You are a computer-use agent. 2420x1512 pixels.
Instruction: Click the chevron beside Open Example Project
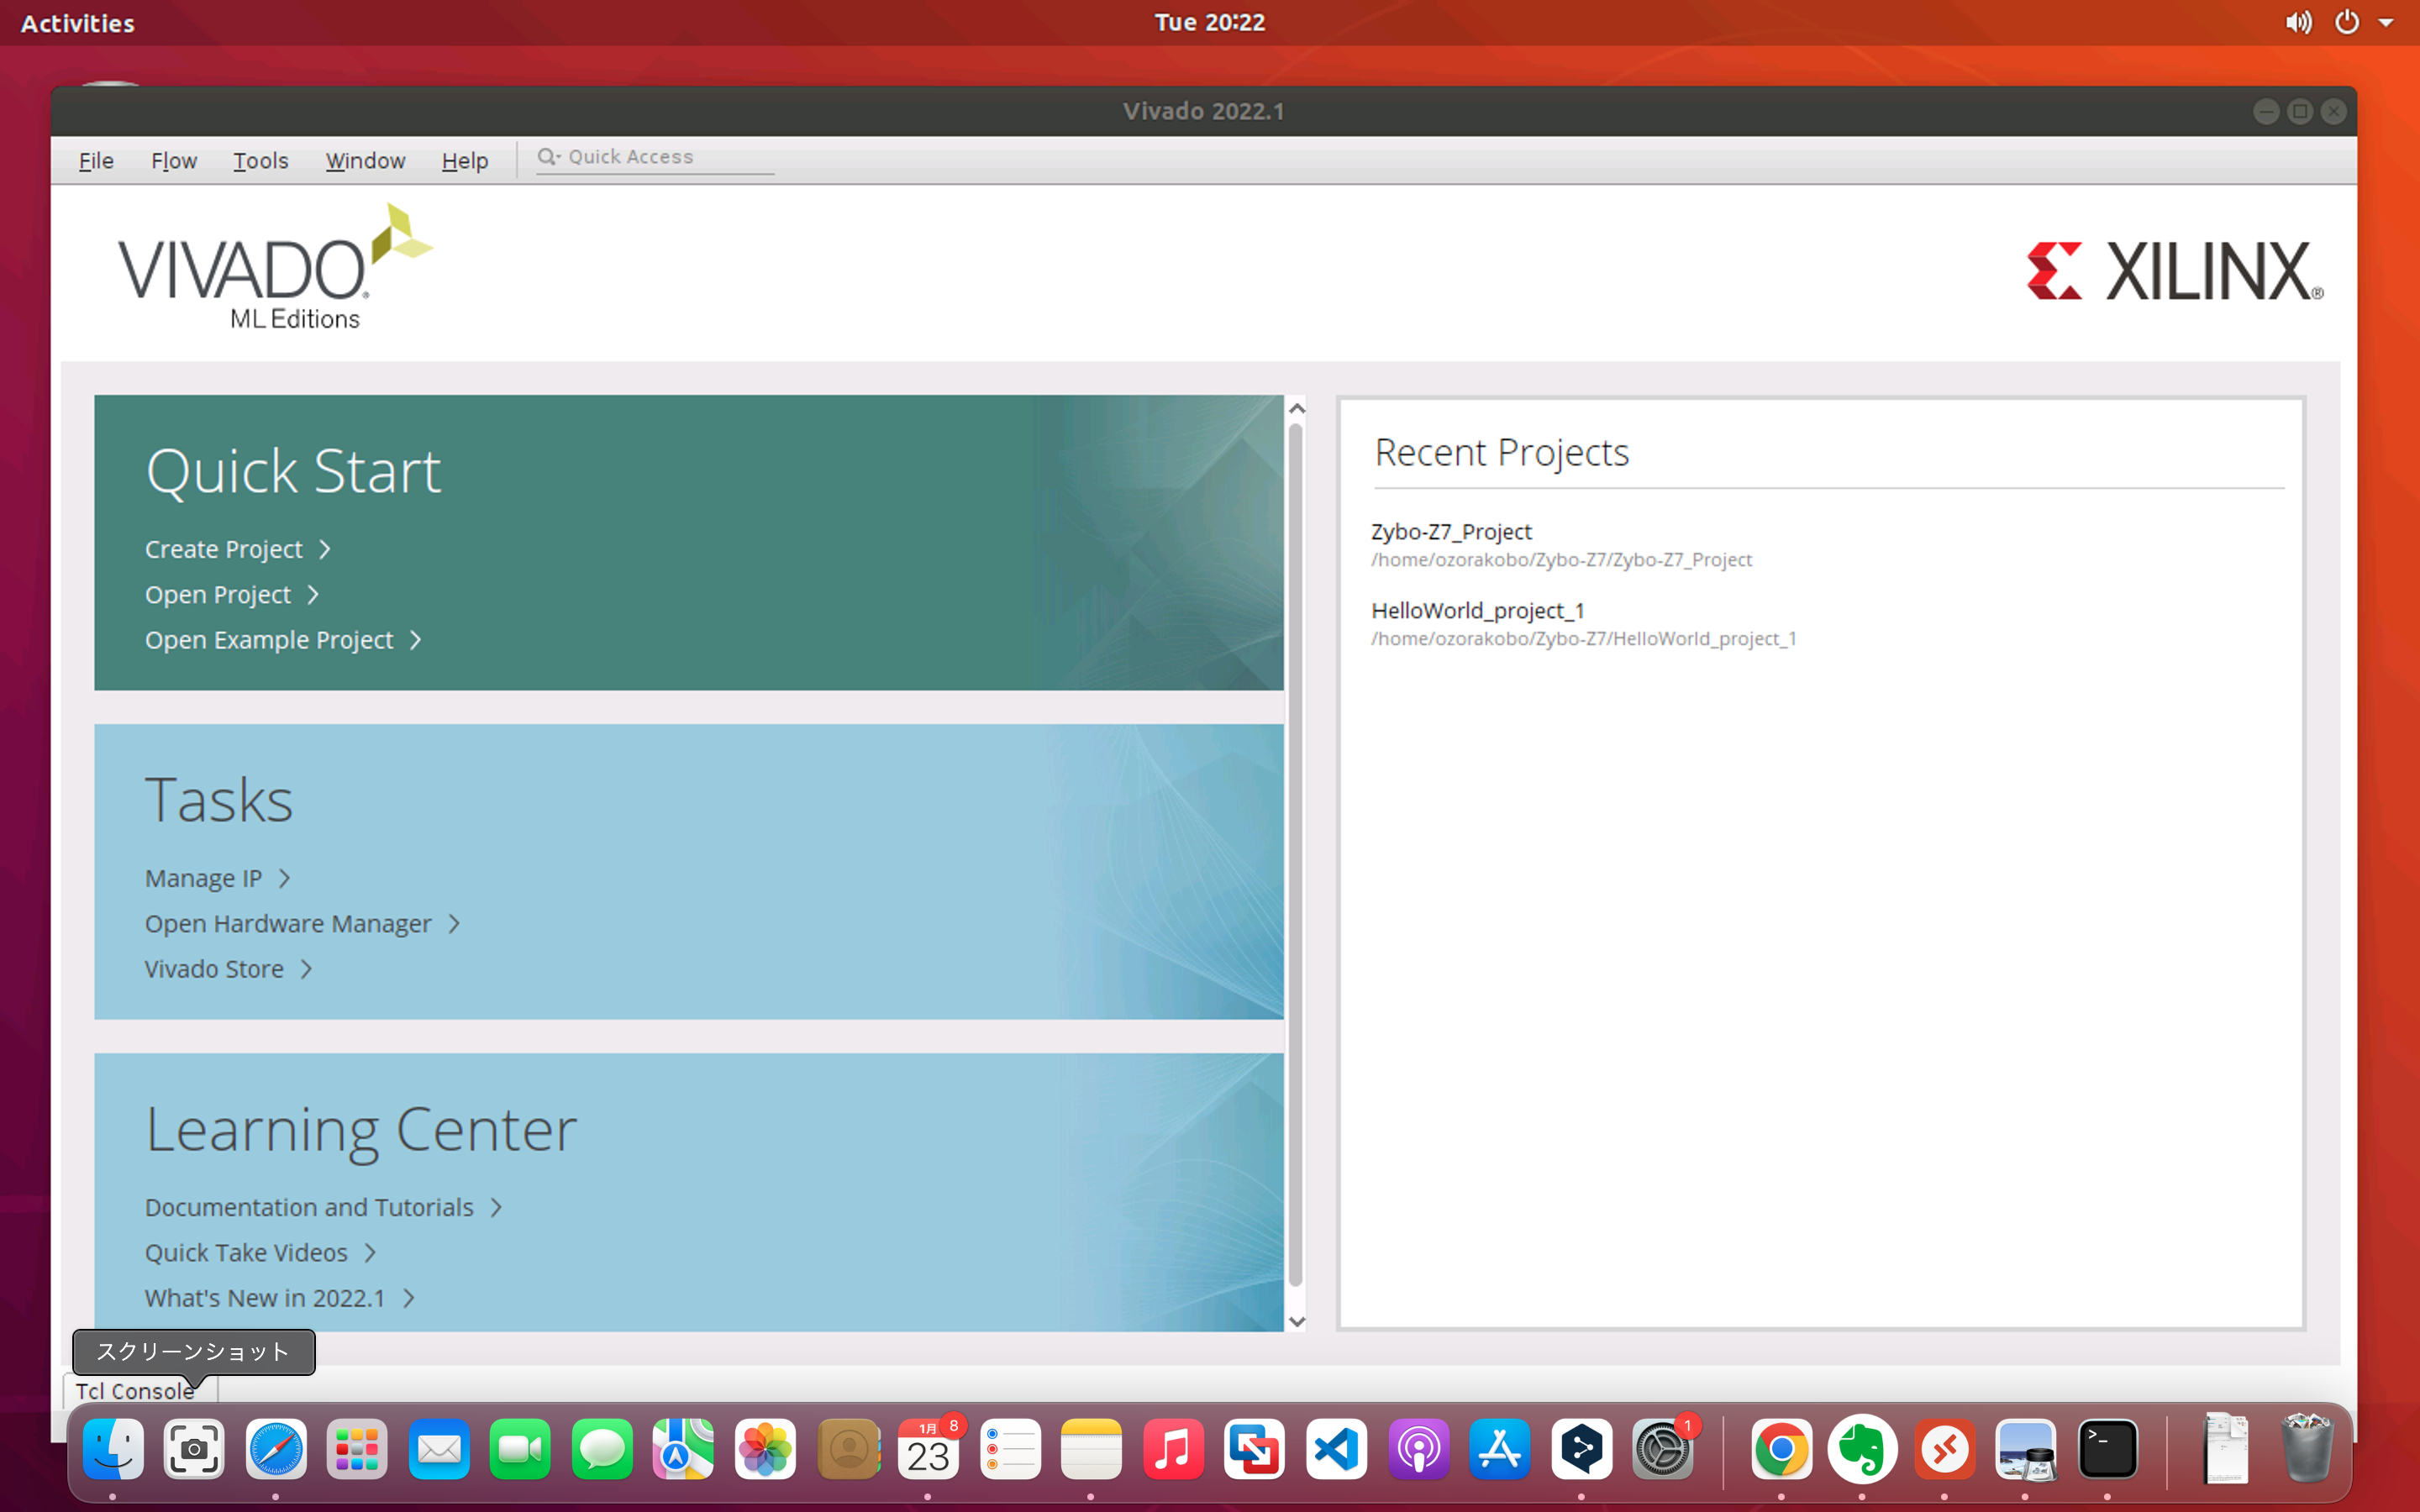[x=416, y=640]
